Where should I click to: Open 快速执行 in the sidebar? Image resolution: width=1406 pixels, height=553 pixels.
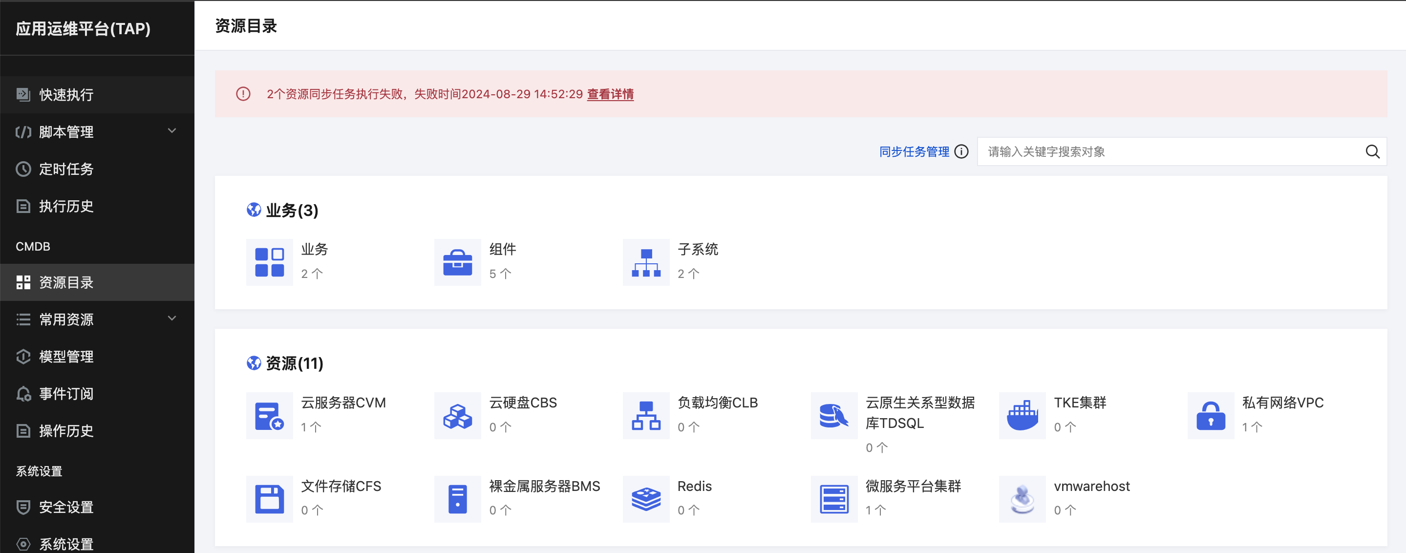pyautogui.click(x=66, y=94)
